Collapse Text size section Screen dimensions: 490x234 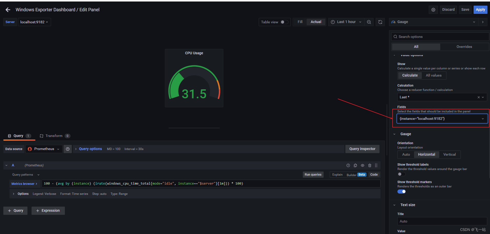click(x=394, y=205)
